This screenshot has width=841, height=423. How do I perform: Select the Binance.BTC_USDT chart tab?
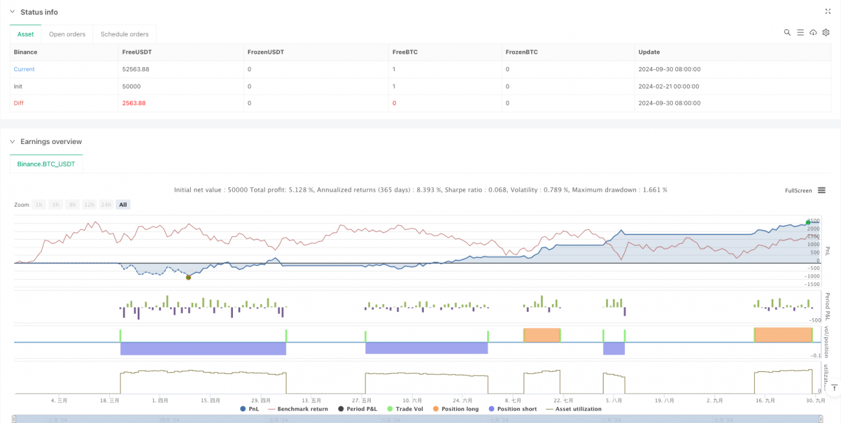(46, 165)
